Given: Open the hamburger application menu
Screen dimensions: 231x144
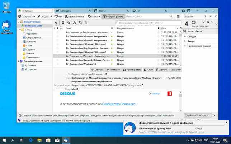Looking at the screenshot, I should click(x=178, y=16).
